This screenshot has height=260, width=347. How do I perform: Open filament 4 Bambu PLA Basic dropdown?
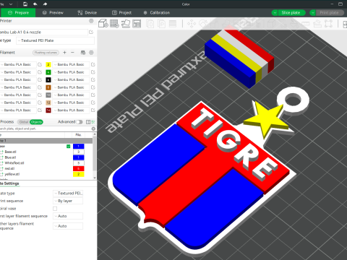(x=71, y=72)
